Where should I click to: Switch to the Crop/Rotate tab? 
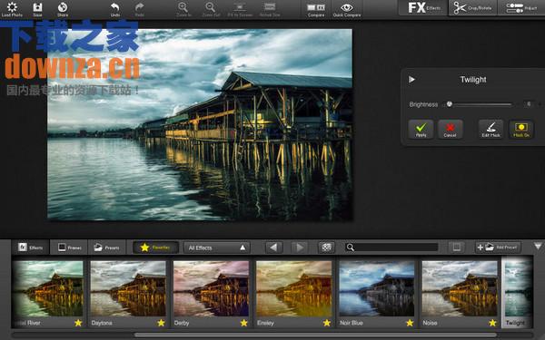[x=472, y=7]
